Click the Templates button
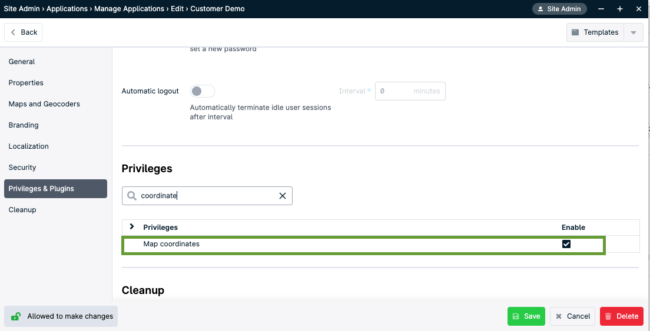The width and height of the screenshot is (650, 331). pos(595,32)
